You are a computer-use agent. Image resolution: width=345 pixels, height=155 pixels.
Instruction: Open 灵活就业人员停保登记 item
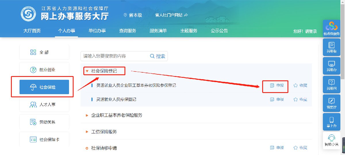(x=116, y=99)
